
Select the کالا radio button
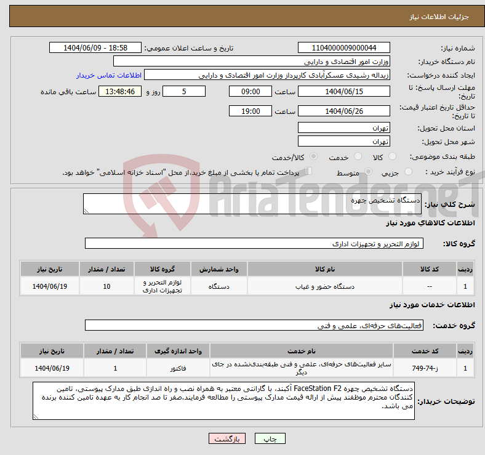392,156
